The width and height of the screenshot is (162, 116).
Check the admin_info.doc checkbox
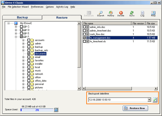tap(85, 27)
